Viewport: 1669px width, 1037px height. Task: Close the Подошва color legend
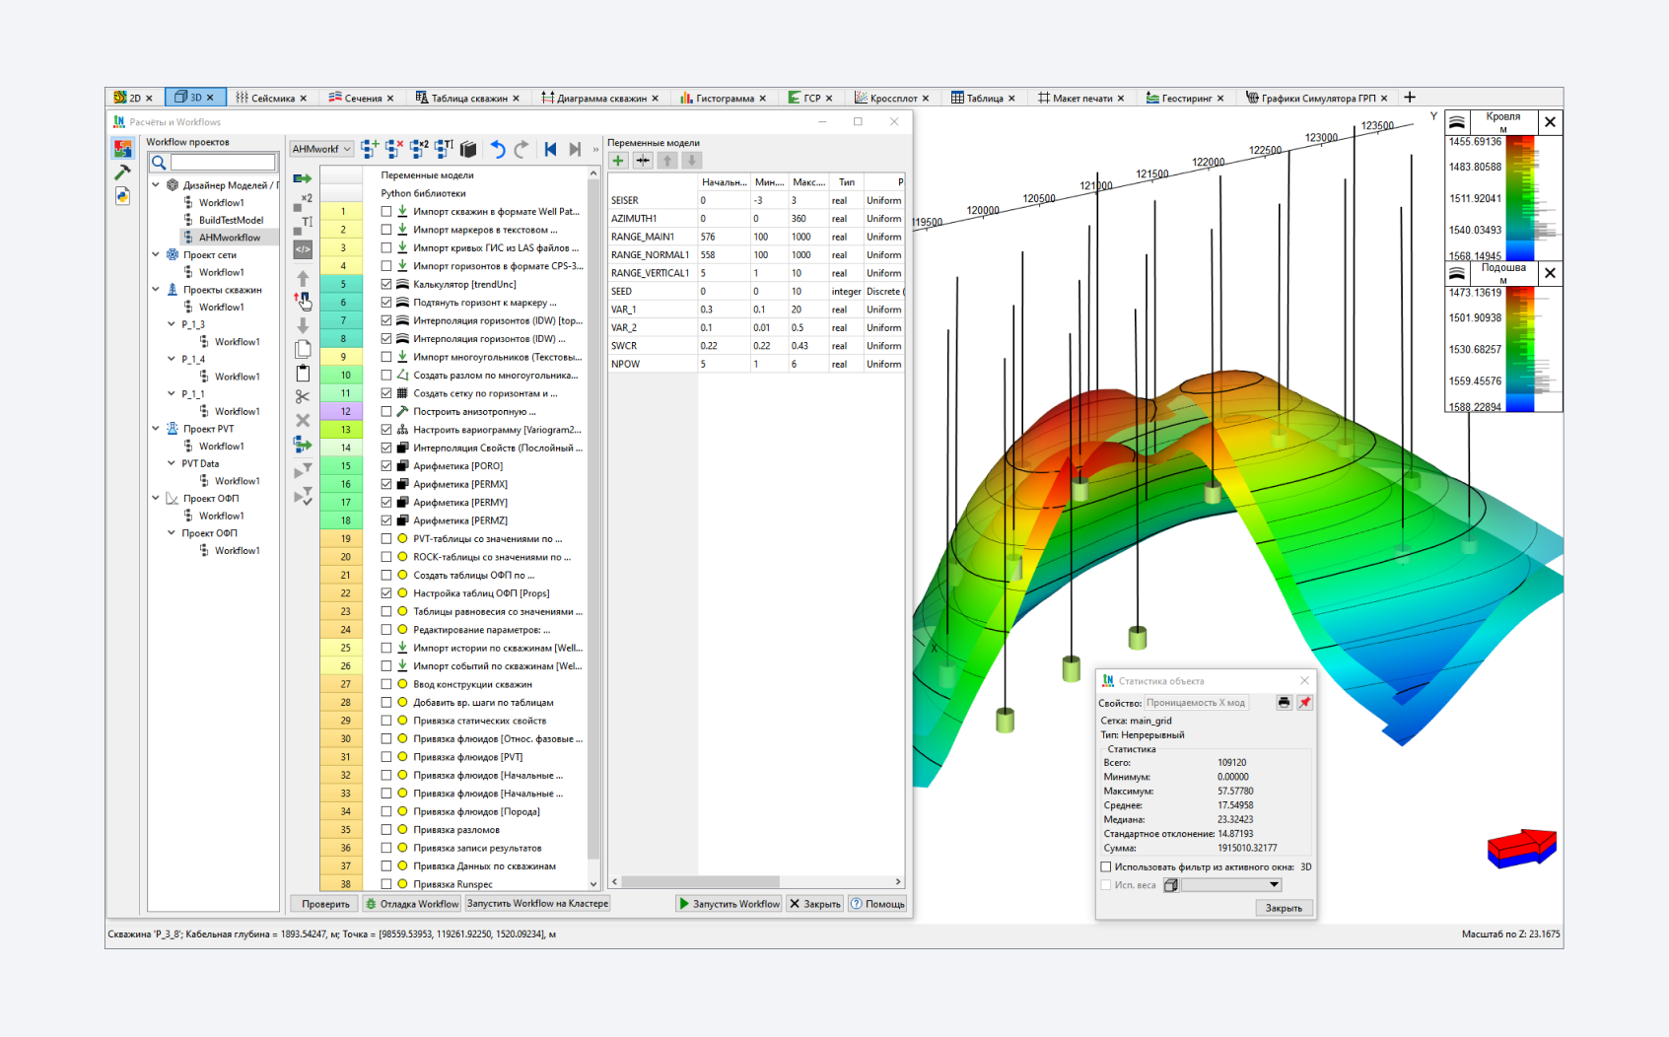pyautogui.click(x=1550, y=273)
